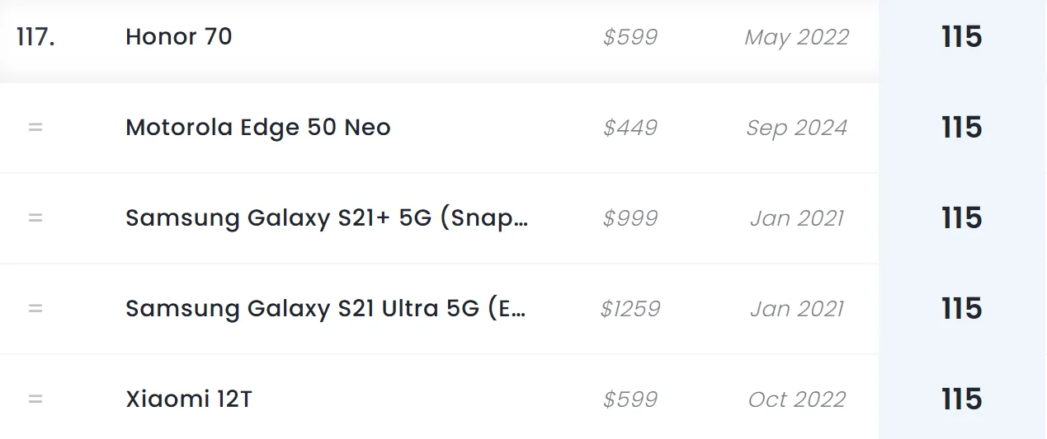
Task: Click the Jan 2021 date for Galaxy S21+ 5G
Action: (x=796, y=218)
